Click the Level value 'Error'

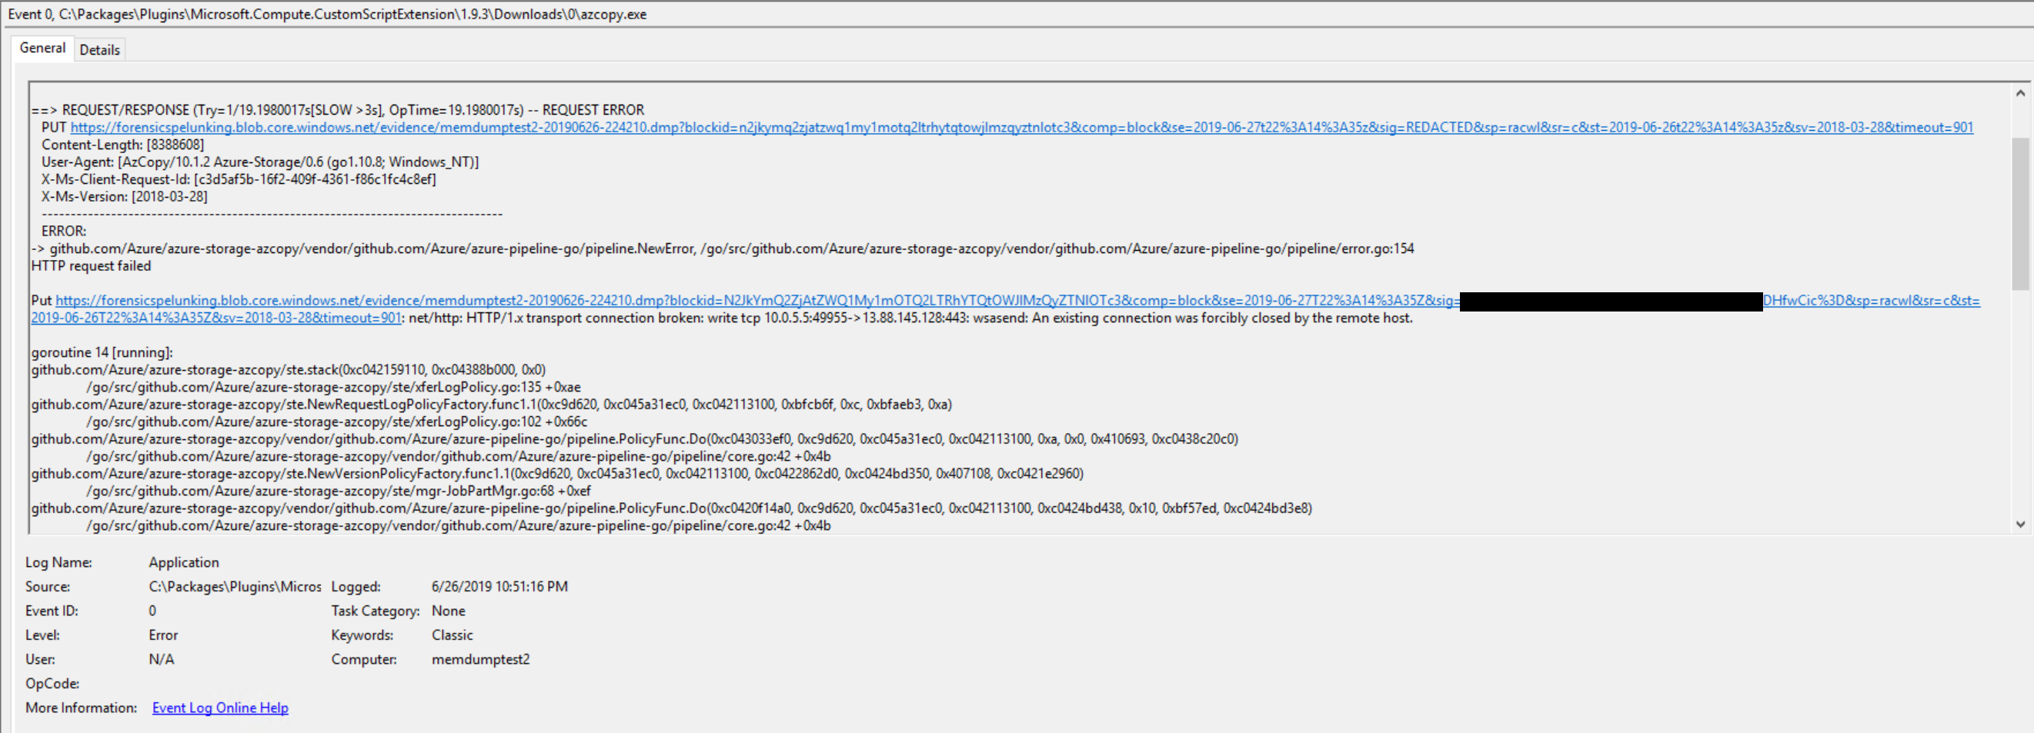point(163,635)
